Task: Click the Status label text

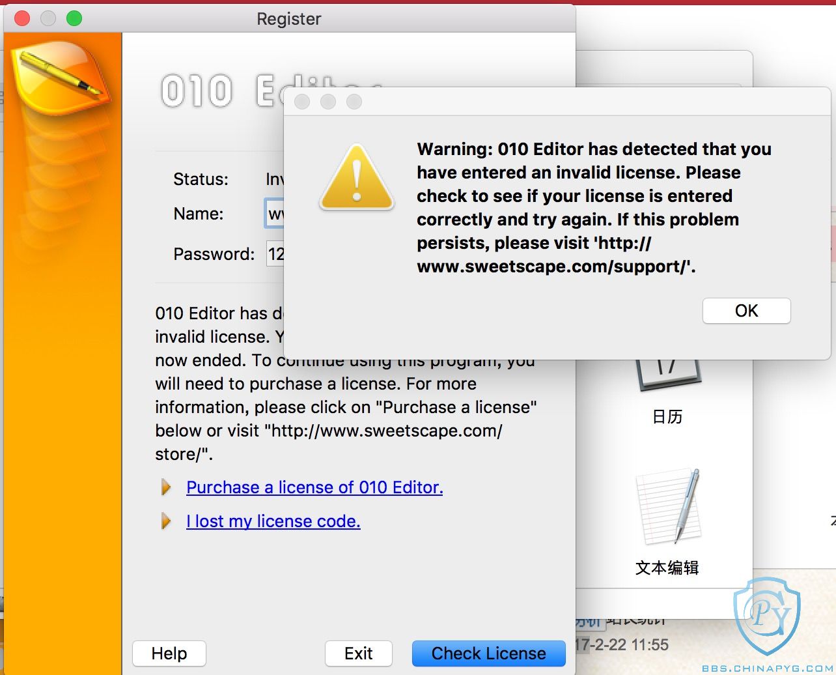Action: point(201,179)
